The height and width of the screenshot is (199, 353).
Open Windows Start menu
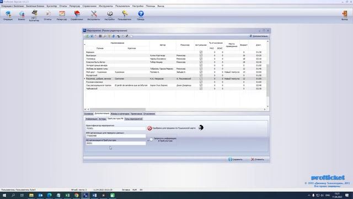click(4, 195)
